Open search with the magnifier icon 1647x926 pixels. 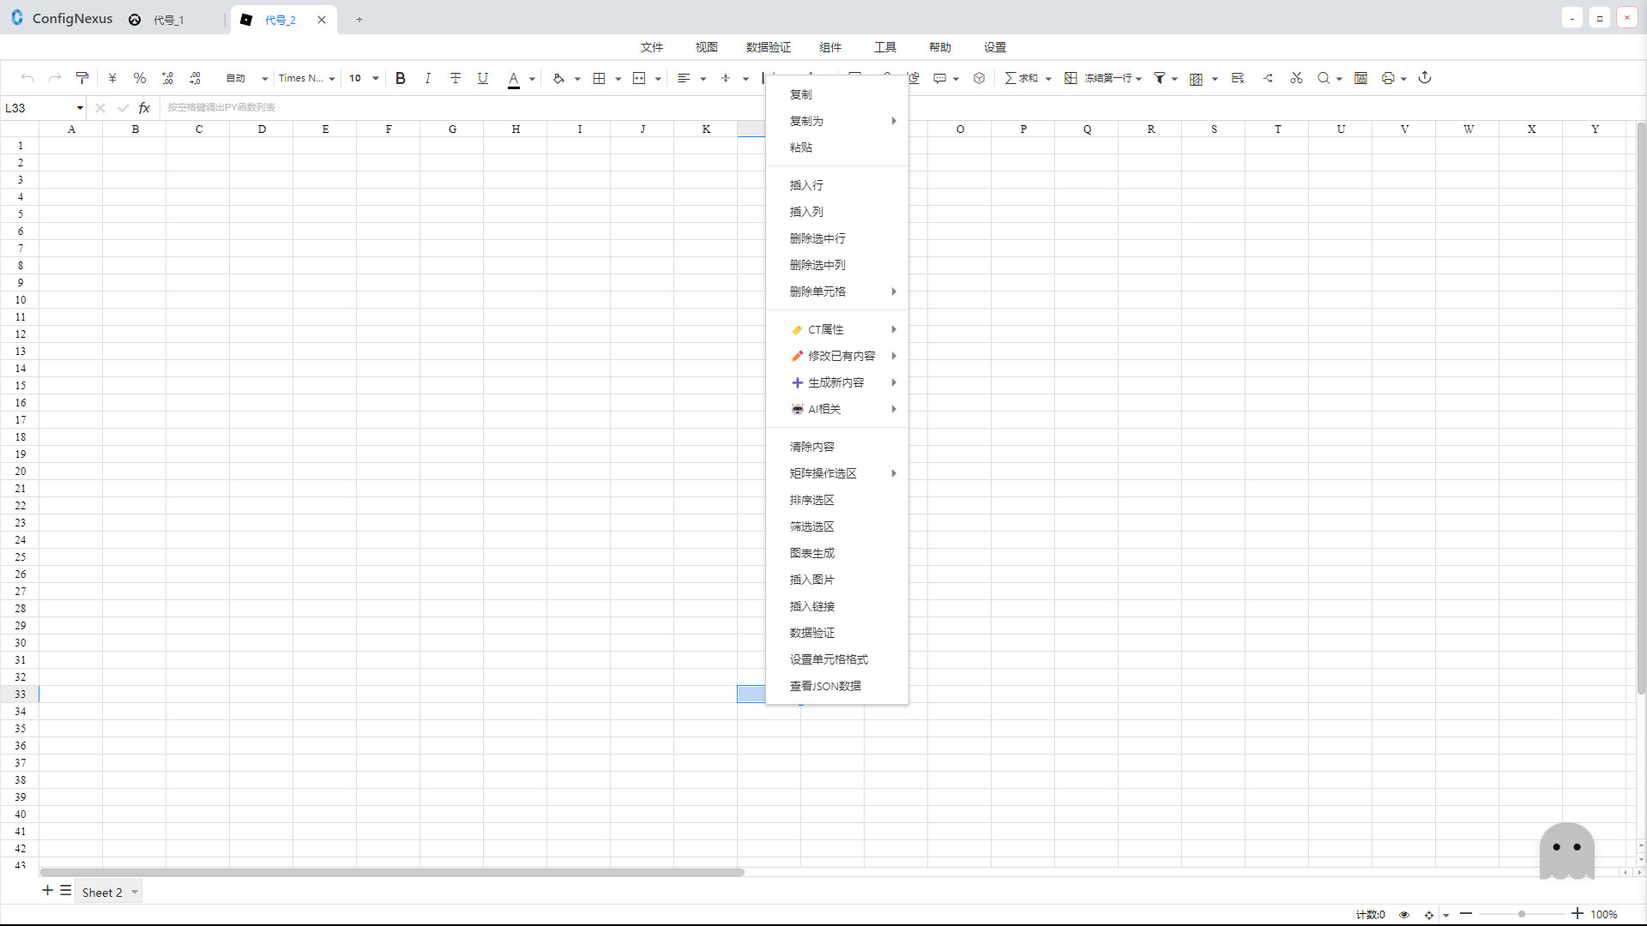(1323, 78)
